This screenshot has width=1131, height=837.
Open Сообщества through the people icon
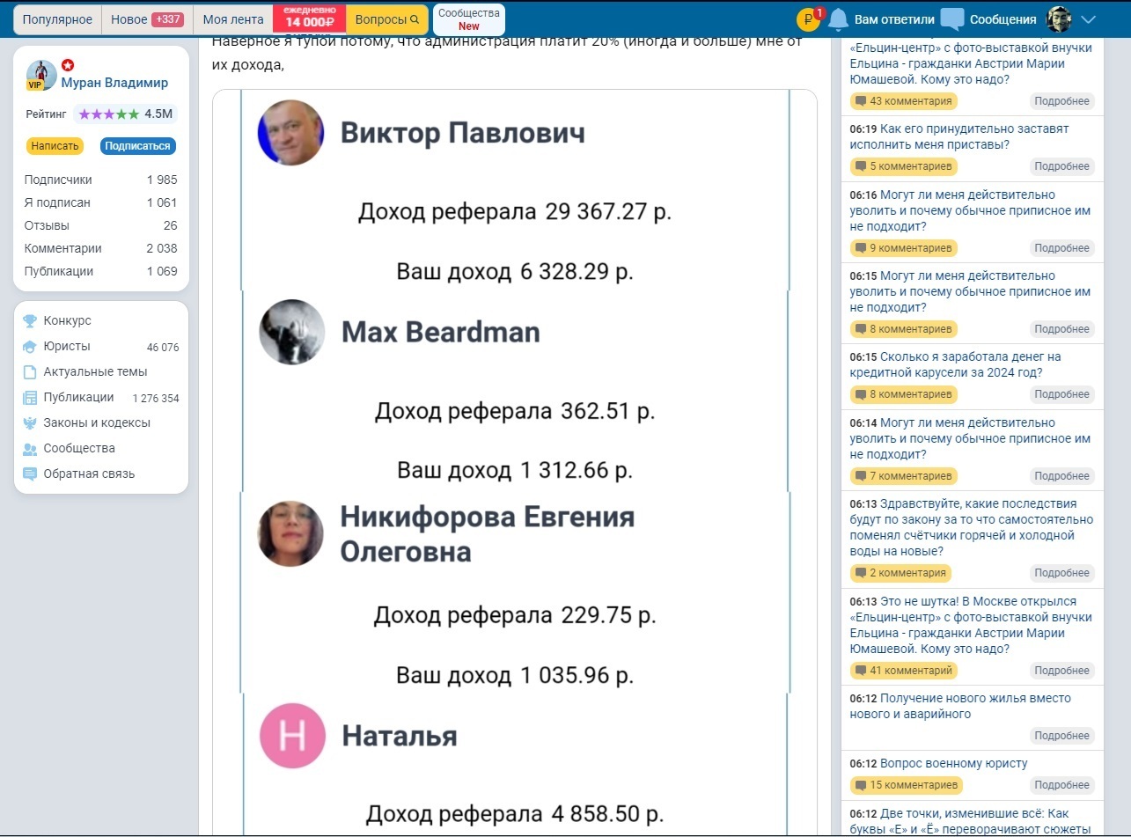pyautogui.click(x=29, y=448)
